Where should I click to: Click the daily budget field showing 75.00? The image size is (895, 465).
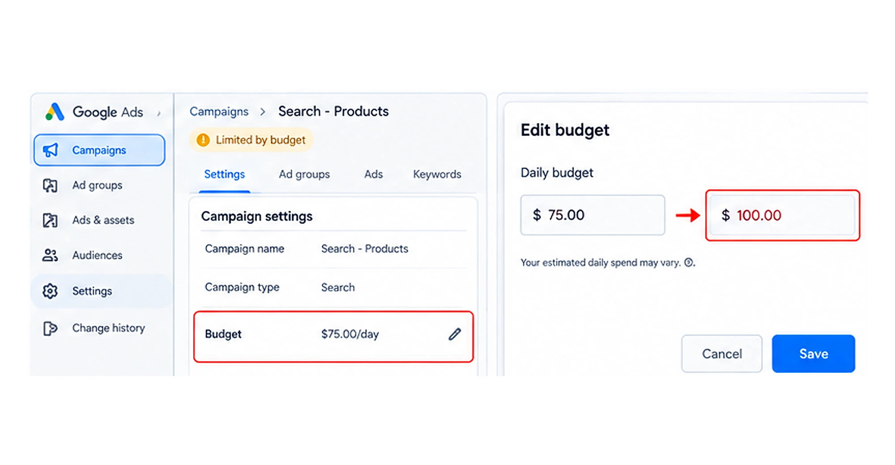(592, 215)
